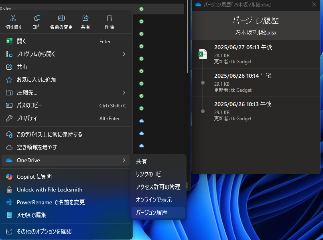Click the パスのコピー path icon
The image size is (323, 240).
[x=9, y=105]
